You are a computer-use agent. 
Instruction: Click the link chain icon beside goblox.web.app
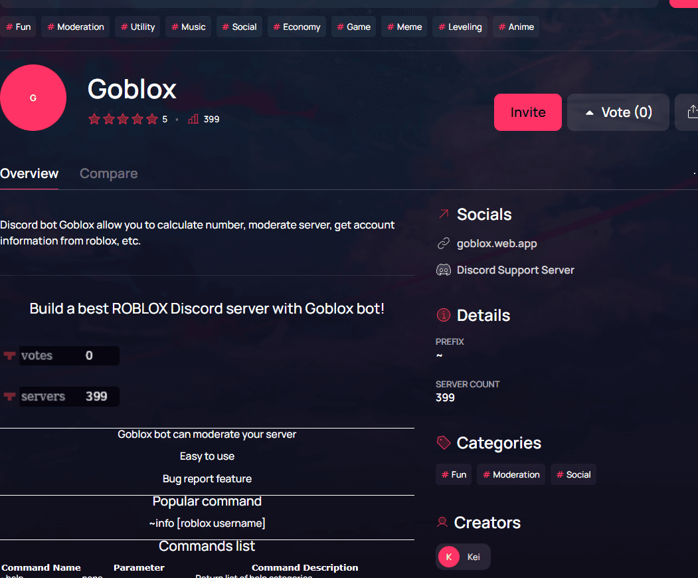[444, 244]
